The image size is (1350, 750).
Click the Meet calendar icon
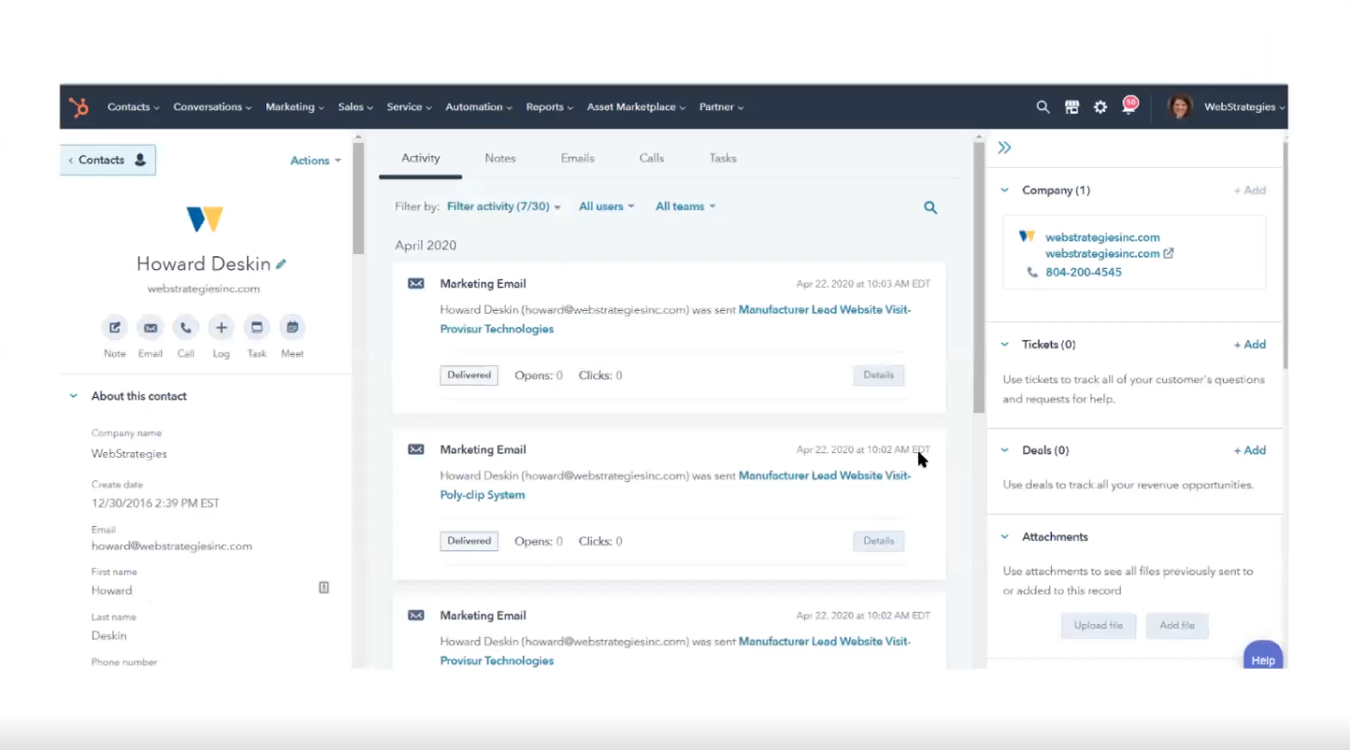(x=293, y=328)
